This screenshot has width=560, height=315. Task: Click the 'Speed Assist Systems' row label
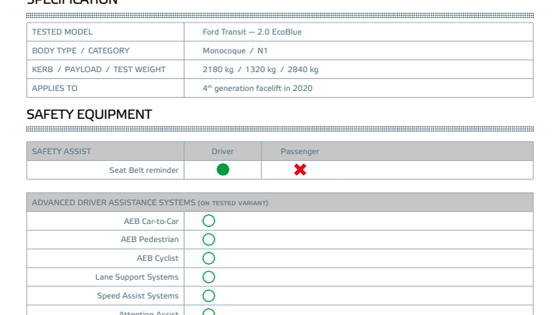click(x=138, y=295)
